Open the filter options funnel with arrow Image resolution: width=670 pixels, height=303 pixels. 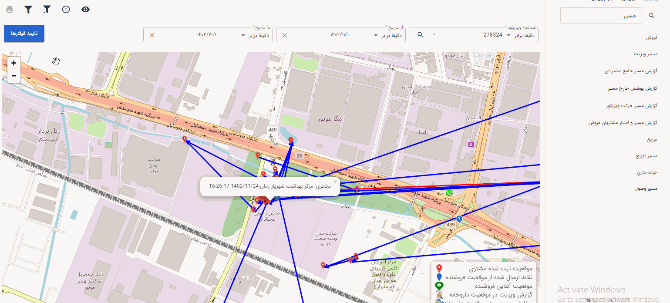pos(47,9)
